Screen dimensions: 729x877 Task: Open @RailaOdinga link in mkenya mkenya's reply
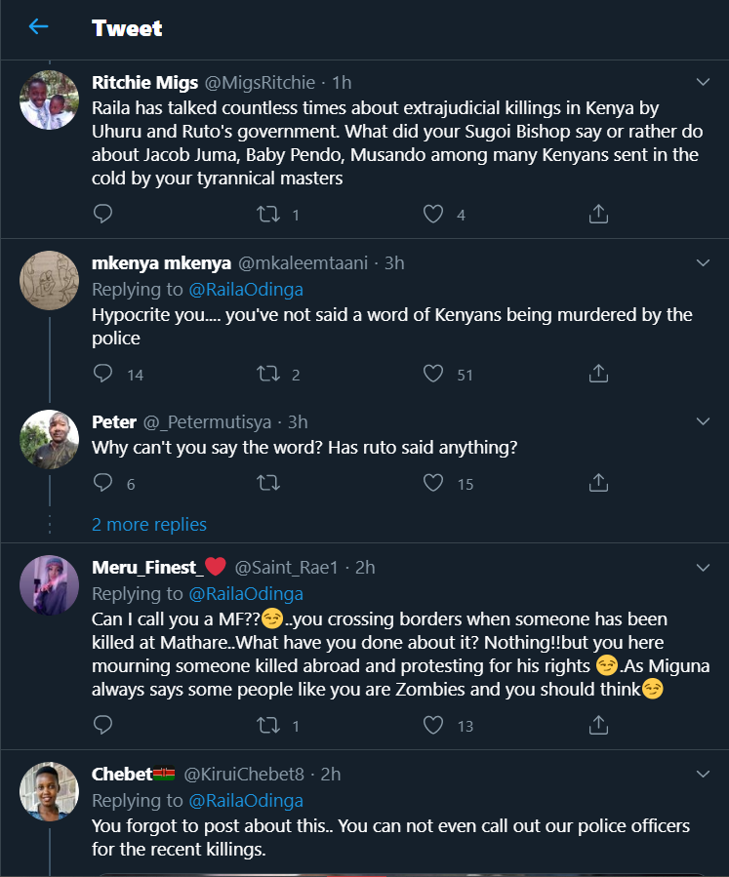[246, 289]
